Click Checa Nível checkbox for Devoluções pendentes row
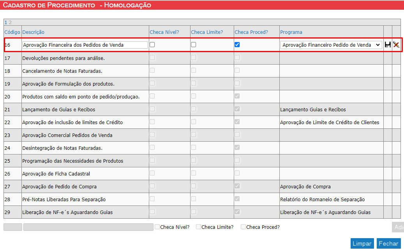Viewport: 404px width, 251px height. 152,58
